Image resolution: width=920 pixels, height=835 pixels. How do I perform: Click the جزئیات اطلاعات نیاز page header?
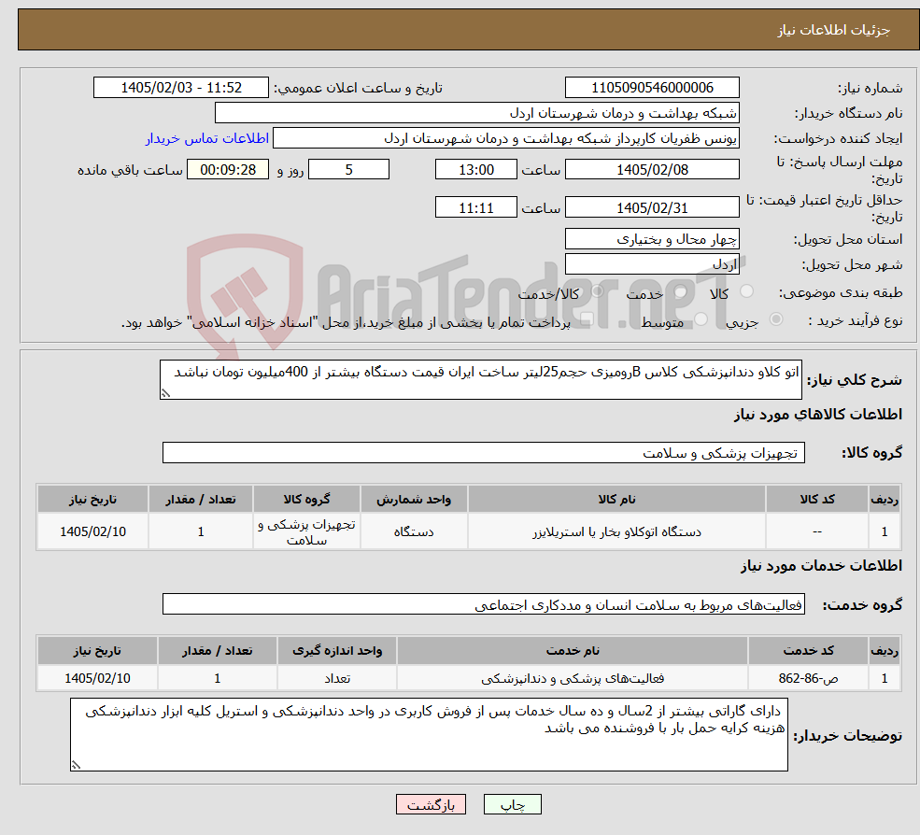pos(833,30)
